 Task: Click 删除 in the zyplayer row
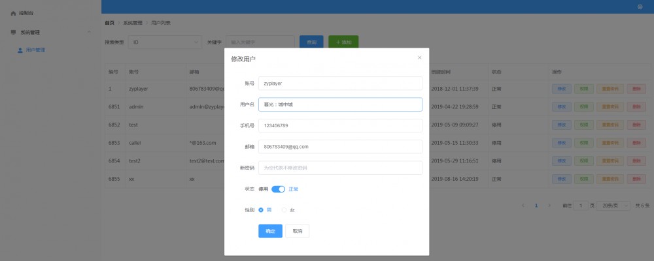pos(636,89)
